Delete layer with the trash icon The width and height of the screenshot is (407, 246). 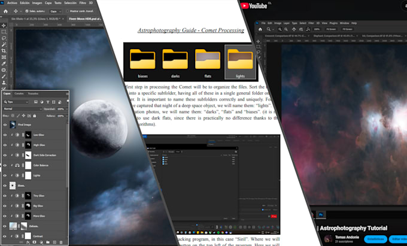click(x=61, y=242)
